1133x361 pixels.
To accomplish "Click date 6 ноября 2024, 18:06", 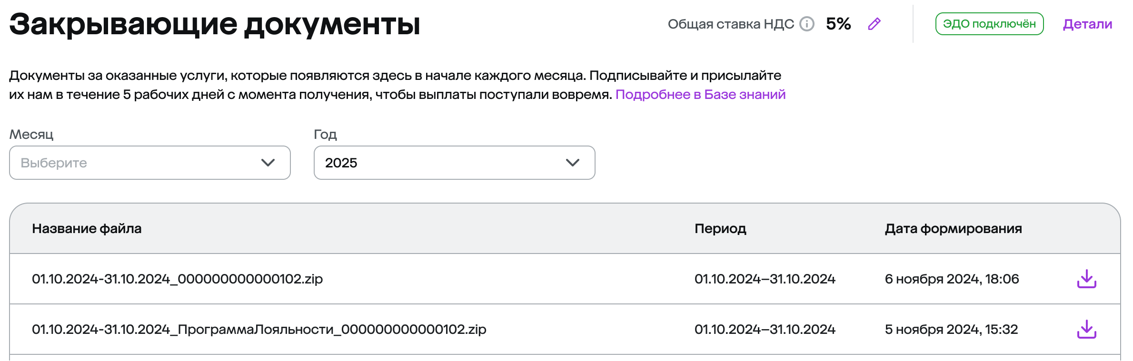I will (952, 279).
